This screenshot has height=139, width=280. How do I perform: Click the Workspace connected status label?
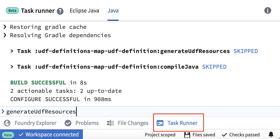[x=52, y=134]
